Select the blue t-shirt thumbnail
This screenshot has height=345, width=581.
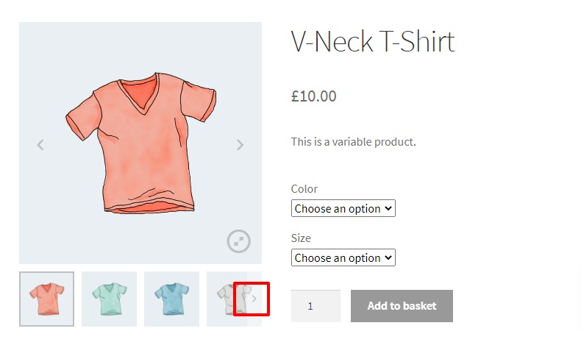coord(171,299)
